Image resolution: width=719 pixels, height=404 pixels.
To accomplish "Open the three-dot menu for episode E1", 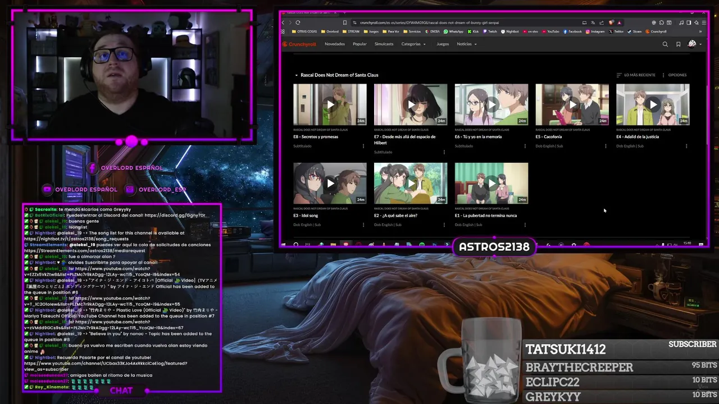I will [x=525, y=225].
